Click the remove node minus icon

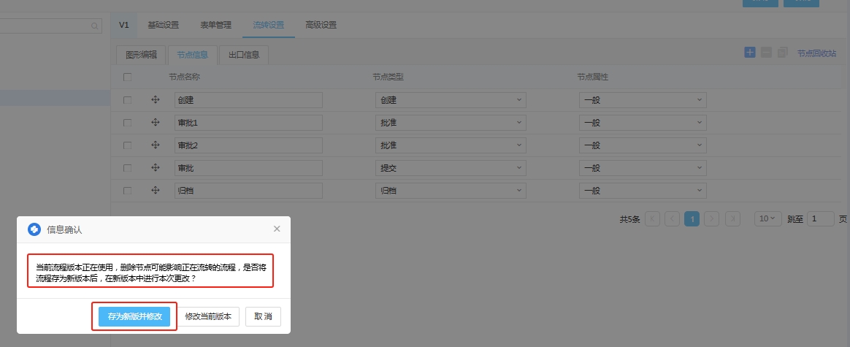(x=766, y=53)
